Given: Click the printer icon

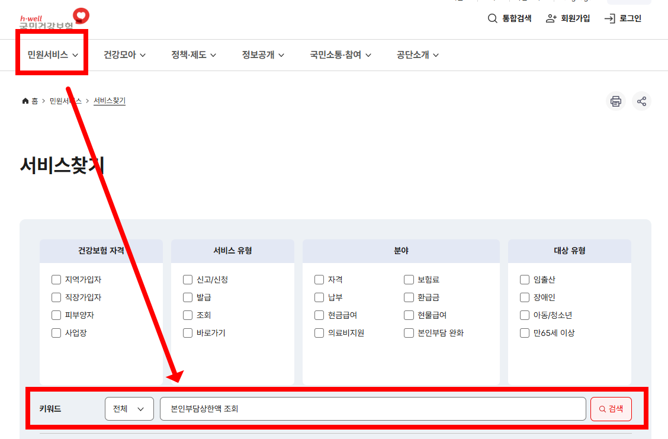Looking at the screenshot, I should pyautogui.click(x=615, y=101).
